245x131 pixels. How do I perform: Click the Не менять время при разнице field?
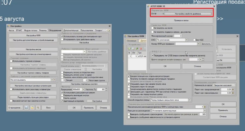[x=202, y=114]
